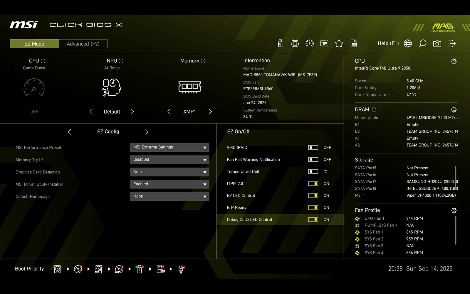Click the SATA Port7 SAMSUNG HD204U entry
Viewport: 470px width, 294px height.
[406, 182]
